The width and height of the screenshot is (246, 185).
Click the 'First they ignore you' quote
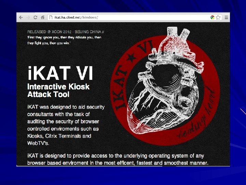tap(64, 40)
